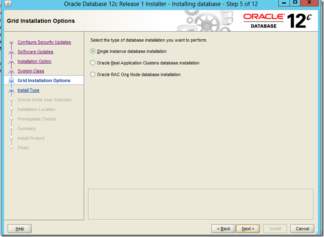Select Grid Installation Options step
Image resolution: width=324 pixels, height=237 pixels.
point(44,81)
